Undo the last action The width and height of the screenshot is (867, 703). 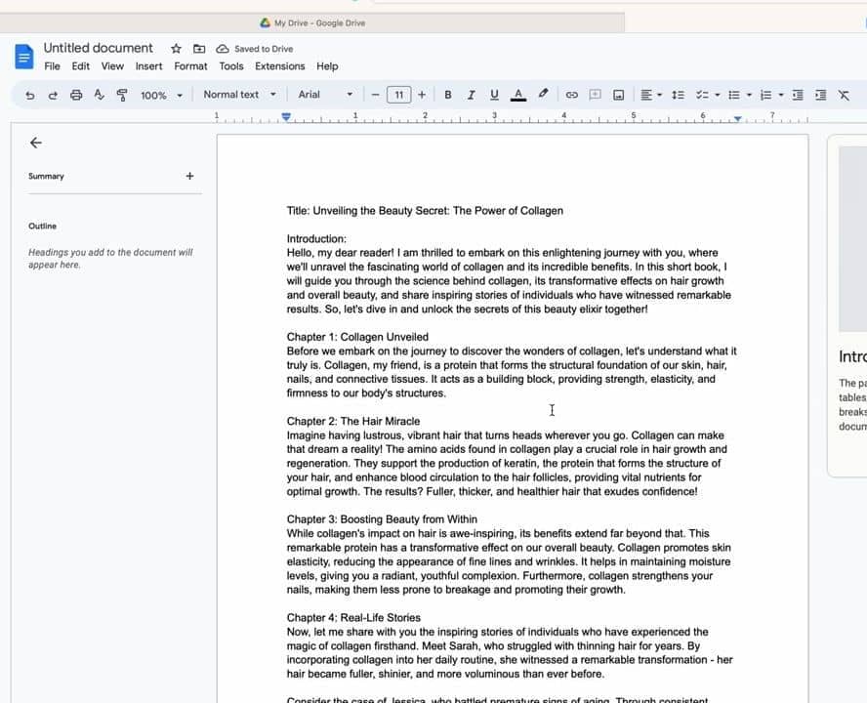coord(30,95)
